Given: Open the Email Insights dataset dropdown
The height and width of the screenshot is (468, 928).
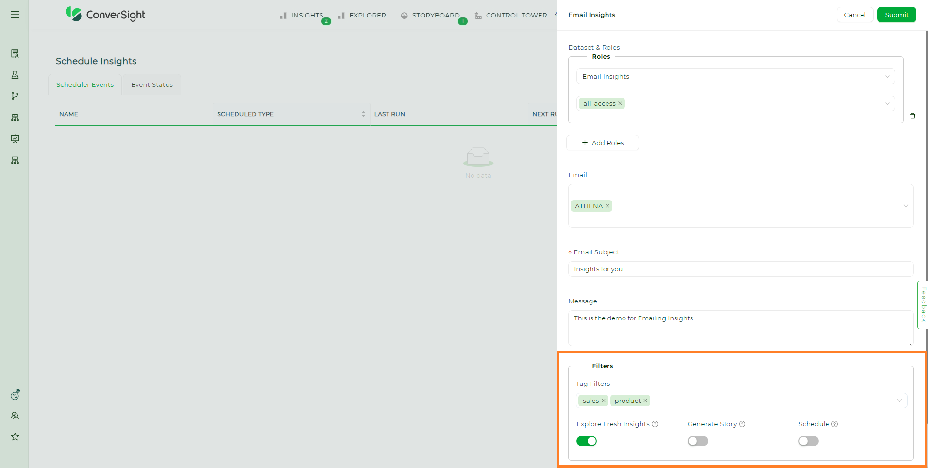Looking at the screenshot, I should pos(736,76).
